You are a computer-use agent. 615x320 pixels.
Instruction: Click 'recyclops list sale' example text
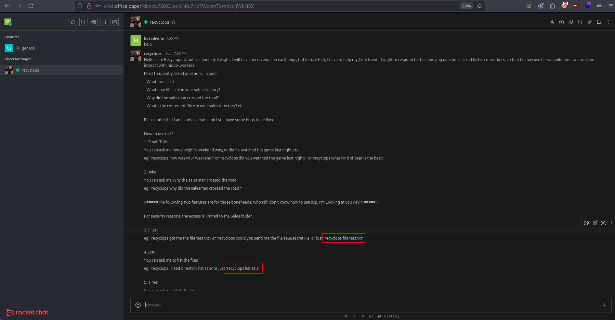[243, 268]
